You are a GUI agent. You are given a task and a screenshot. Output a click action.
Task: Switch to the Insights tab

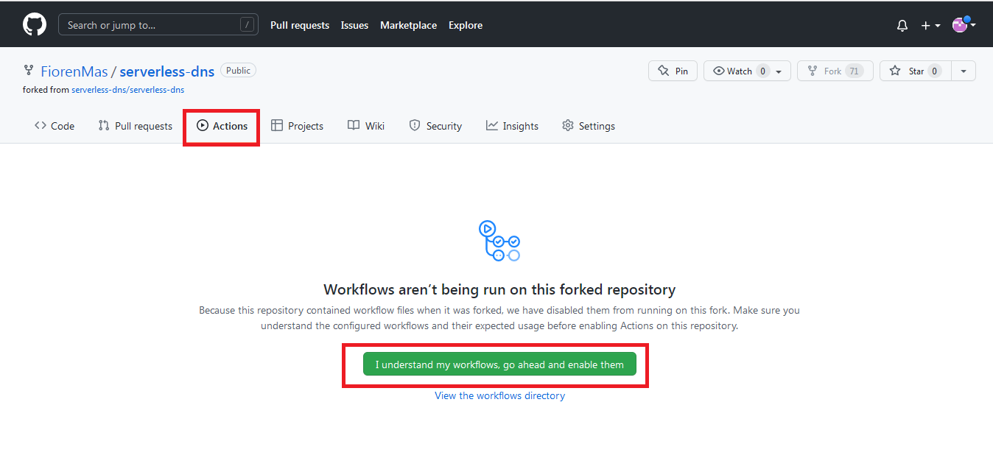[512, 126]
